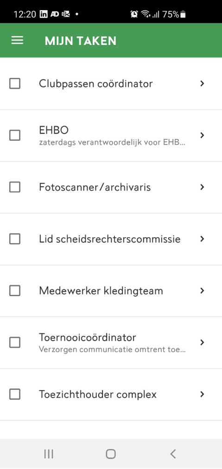Open the Android recent apps button
Viewport: 222px width, 469px height.
pos(49,454)
